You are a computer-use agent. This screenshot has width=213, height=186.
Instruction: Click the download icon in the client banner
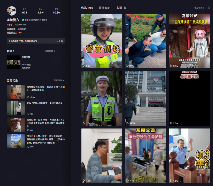(x=58, y=41)
